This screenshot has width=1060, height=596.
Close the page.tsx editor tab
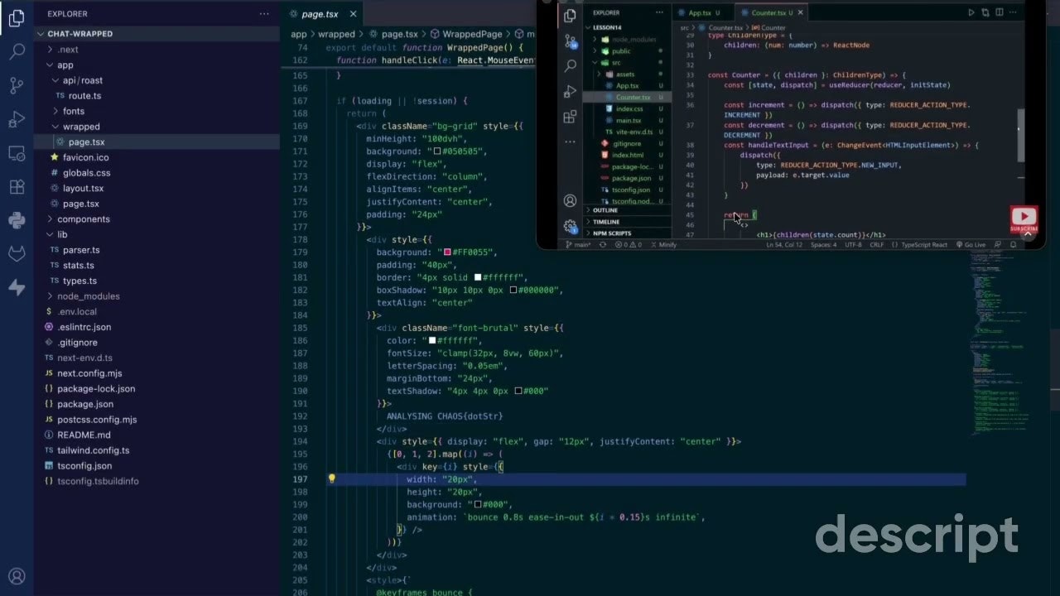pos(354,14)
